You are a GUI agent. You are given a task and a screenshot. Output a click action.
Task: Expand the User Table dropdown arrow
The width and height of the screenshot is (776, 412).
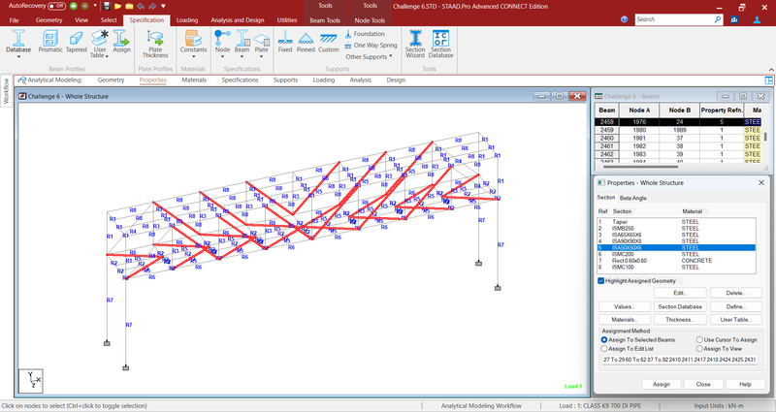point(107,56)
